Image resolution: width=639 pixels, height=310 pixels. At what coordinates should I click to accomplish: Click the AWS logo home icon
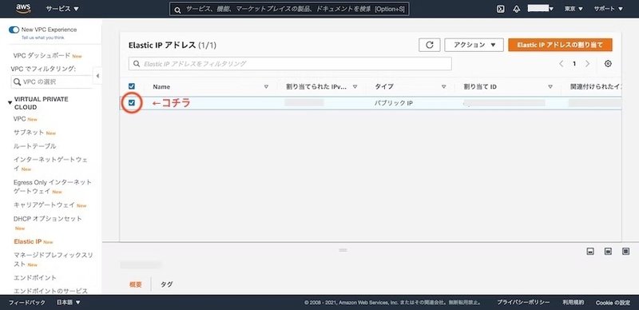(24, 9)
